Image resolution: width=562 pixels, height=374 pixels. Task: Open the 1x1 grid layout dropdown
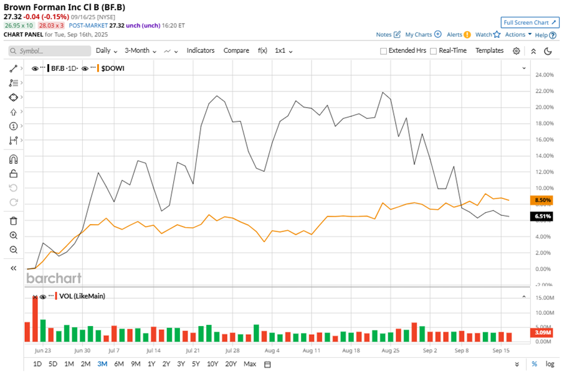tap(283, 51)
